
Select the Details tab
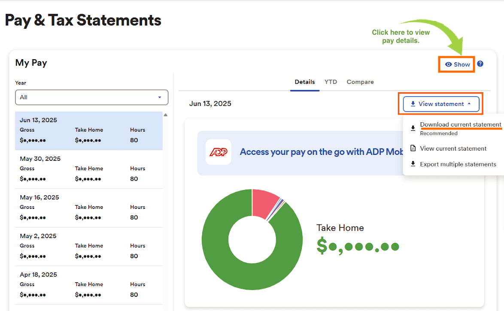(x=304, y=82)
